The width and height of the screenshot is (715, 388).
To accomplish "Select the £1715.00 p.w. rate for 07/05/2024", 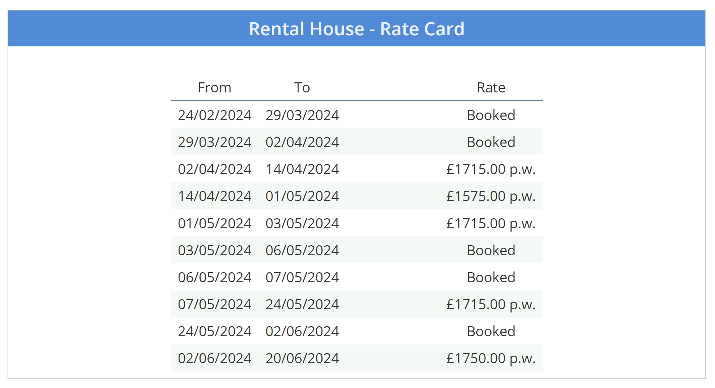I will pyautogui.click(x=491, y=304).
